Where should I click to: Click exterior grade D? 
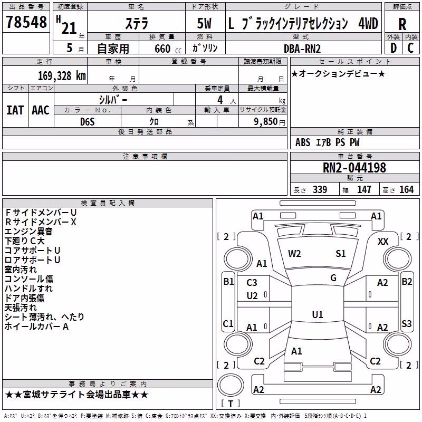click(x=394, y=48)
